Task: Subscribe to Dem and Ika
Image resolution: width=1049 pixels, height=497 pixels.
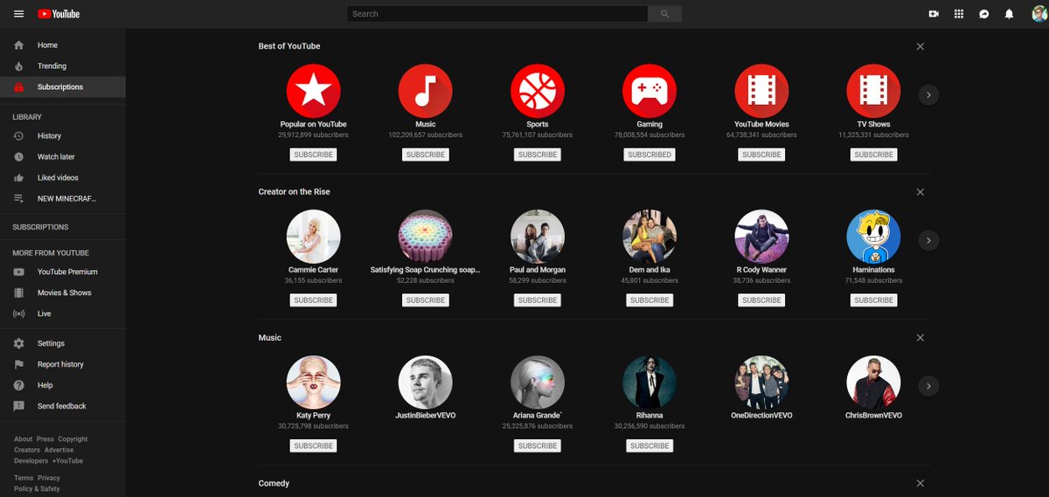Action: (x=650, y=300)
